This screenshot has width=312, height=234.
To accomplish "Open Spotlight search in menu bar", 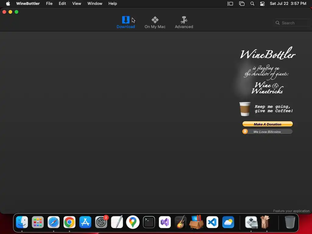I will pyautogui.click(x=252, y=4).
